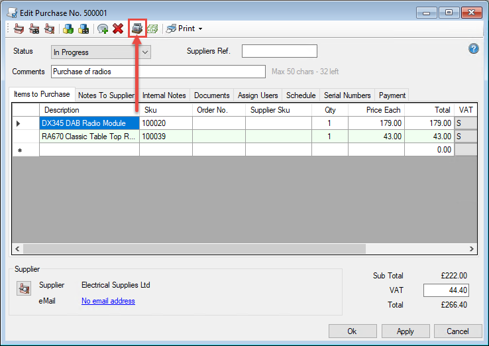This screenshot has height=346, width=489.
Task: Switch to the Notes To Supplier tab
Action: pos(106,95)
